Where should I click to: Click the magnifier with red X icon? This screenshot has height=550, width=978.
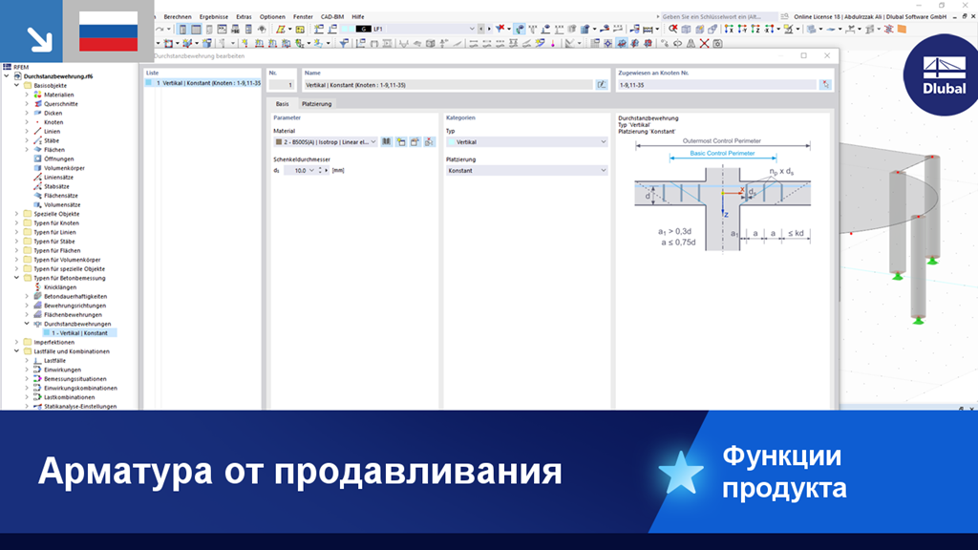[x=673, y=29]
